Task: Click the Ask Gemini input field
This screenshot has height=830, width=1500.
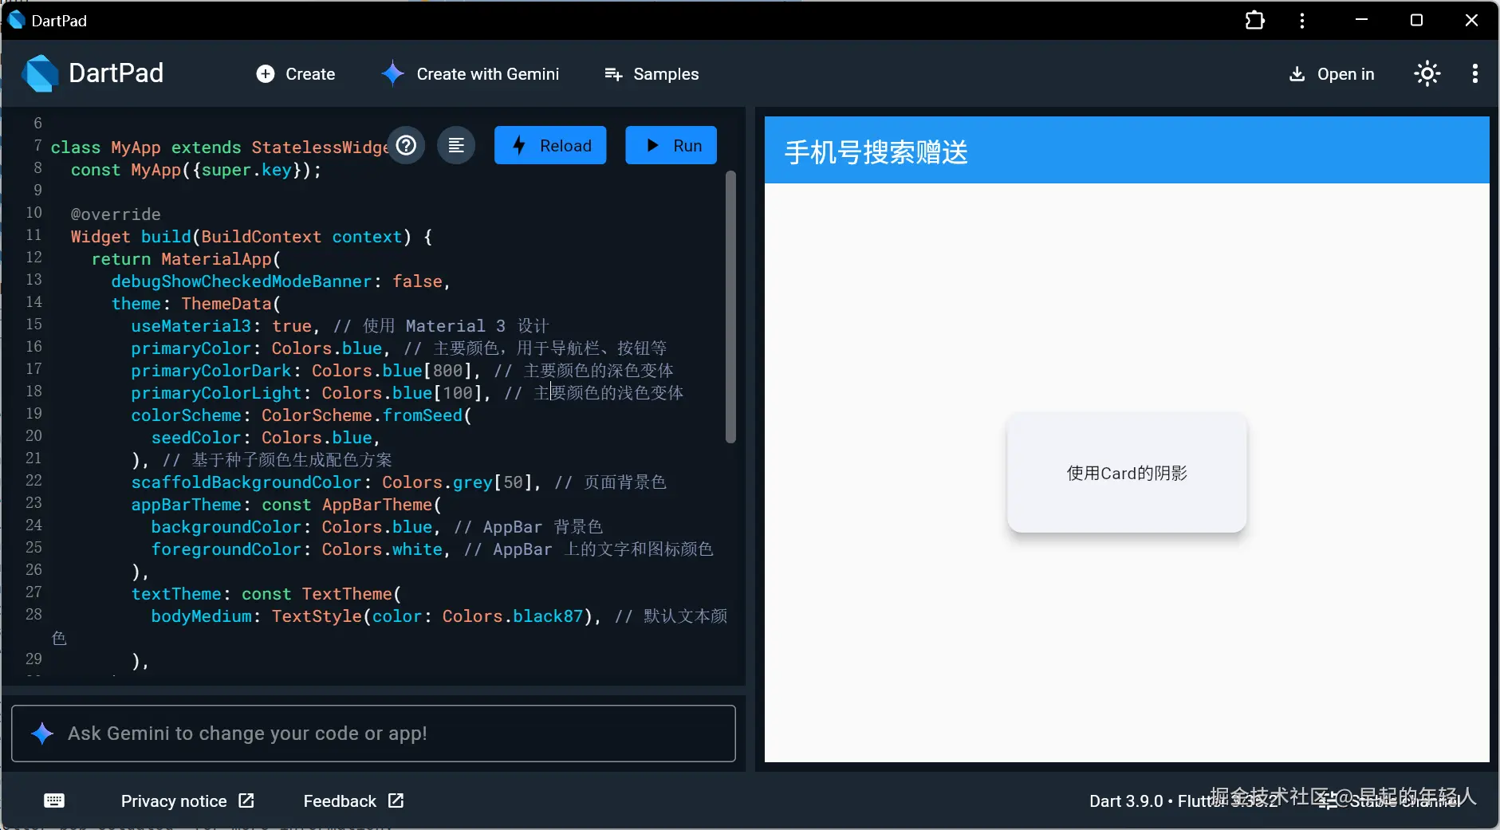Action: tap(373, 734)
